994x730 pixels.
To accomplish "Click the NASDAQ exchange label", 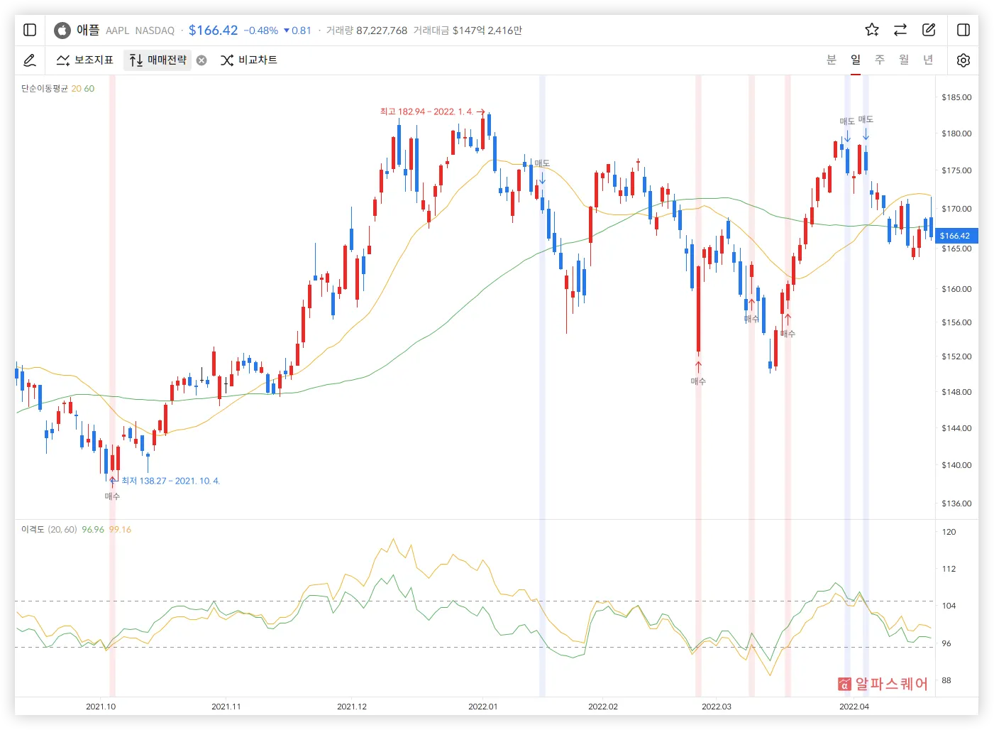I will click(155, 31).
